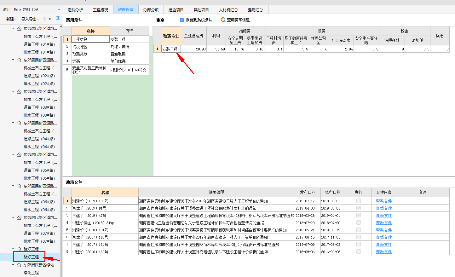
Task: Click 恢复到系统默认 button
Action: (x=196, y=20)
